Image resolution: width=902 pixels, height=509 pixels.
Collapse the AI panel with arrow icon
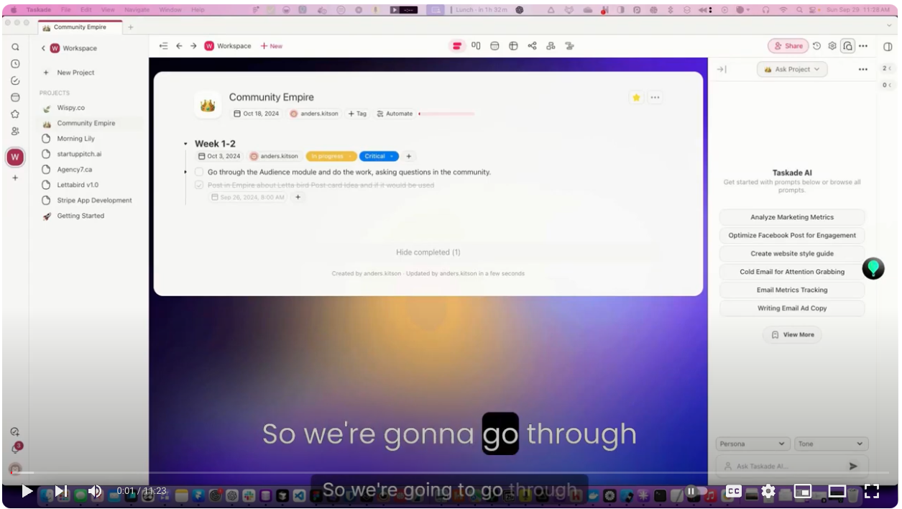pos(722,70)
